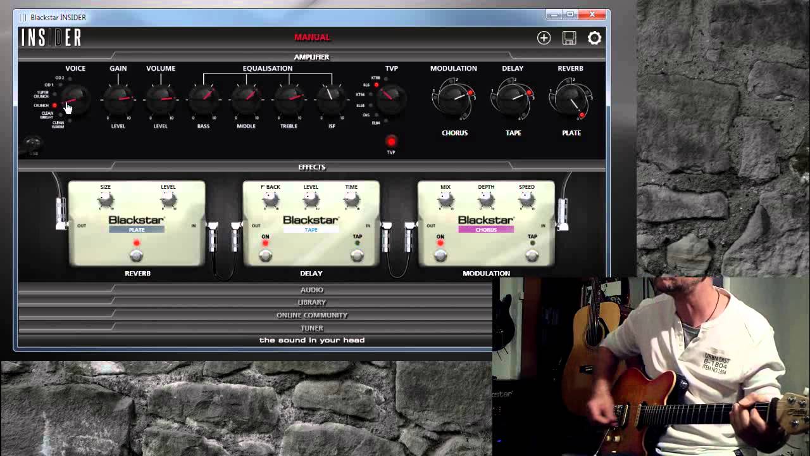The image size is (810, 456).
Task: Click the mode 3 LED on Delay knob
Action: pos(529,93)
